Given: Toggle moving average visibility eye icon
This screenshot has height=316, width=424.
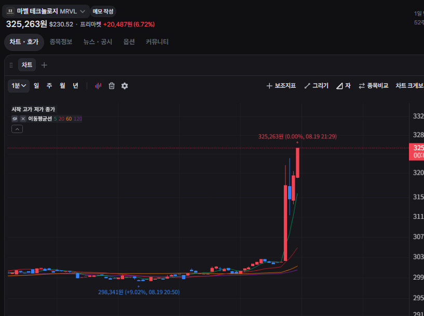Looking at the screenshot, I should 15,119.
